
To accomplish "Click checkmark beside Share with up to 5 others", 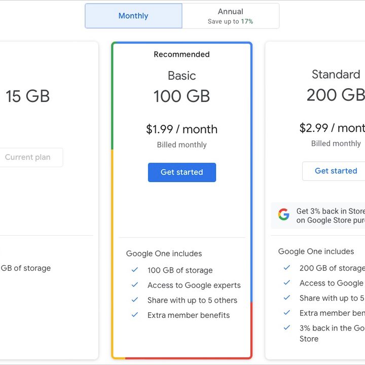I will click(x=134, y=300).
